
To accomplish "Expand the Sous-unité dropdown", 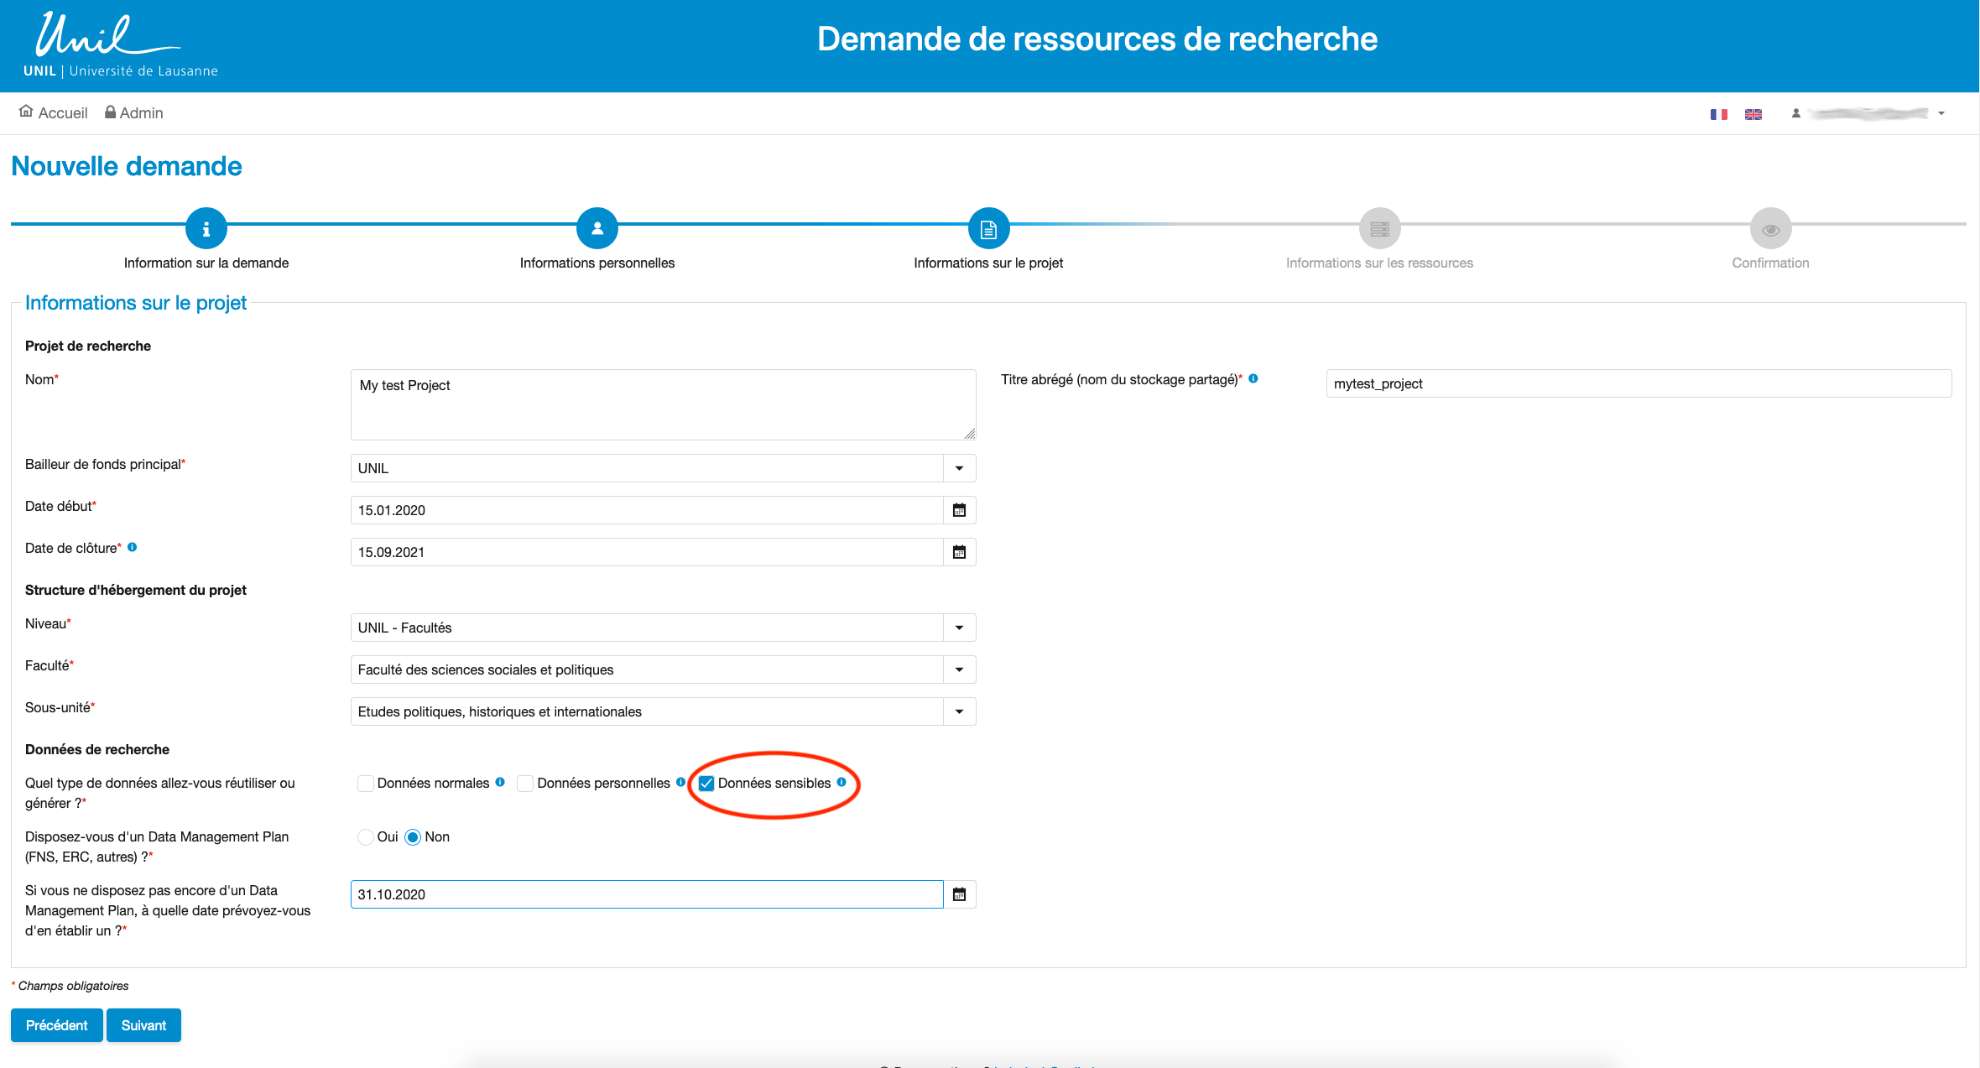I will [x=959, y=711].
